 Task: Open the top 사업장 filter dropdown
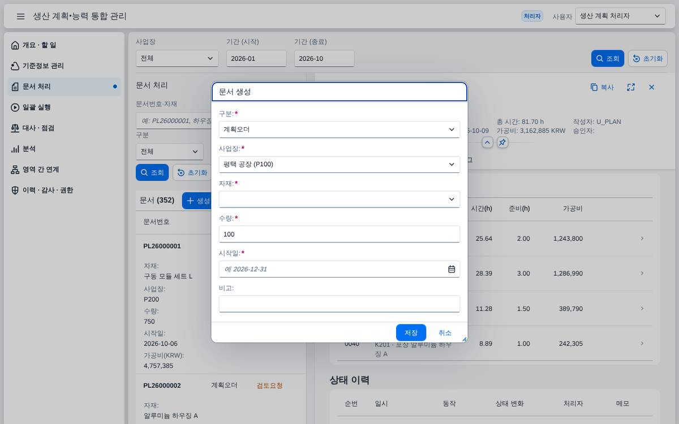click(177, 58)
